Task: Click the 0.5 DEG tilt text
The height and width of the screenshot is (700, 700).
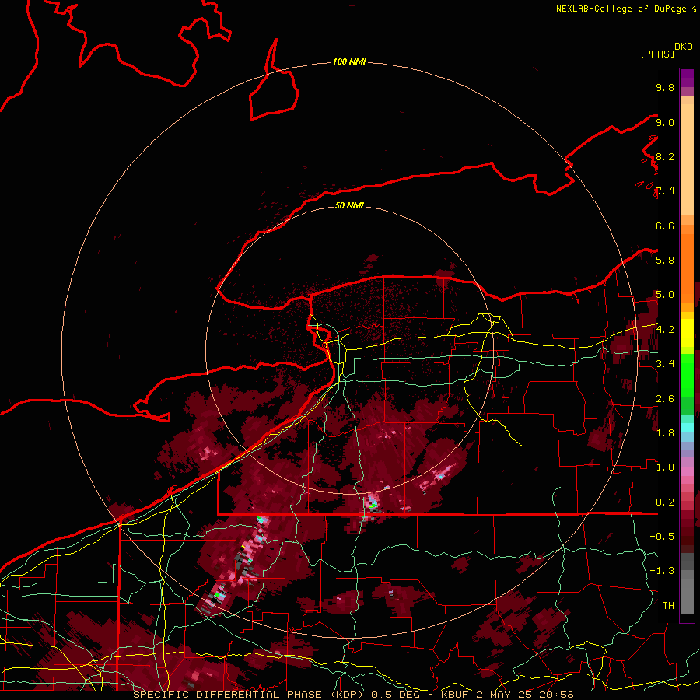Action: coord(397,695)
